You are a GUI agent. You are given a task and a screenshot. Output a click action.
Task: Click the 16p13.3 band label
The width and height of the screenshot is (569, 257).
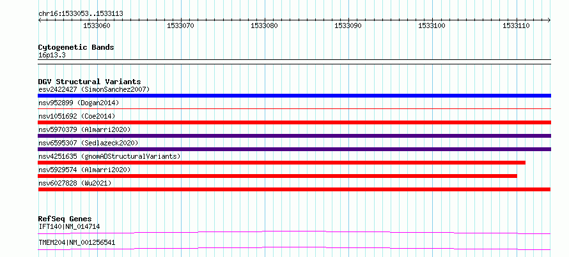[x=52, y=55]
